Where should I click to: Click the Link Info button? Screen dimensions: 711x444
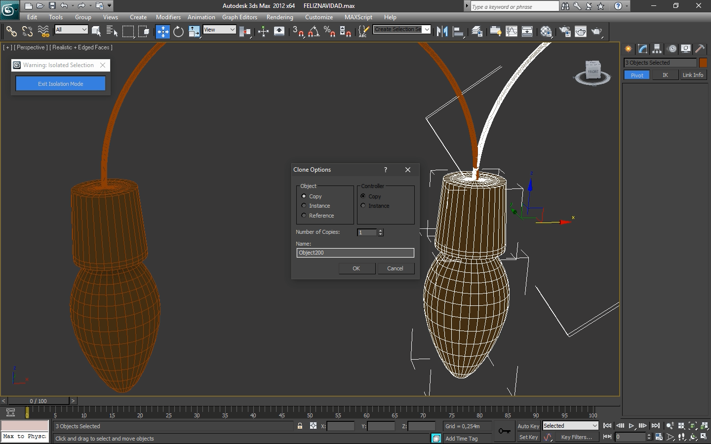pos(693,75)
